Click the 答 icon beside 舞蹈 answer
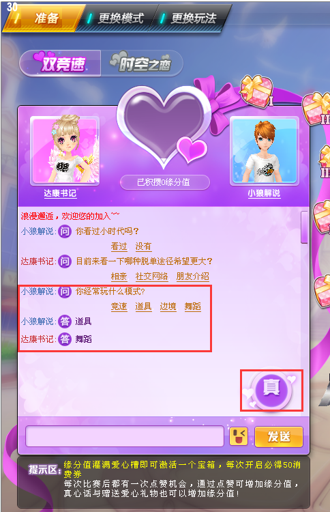 65,339
